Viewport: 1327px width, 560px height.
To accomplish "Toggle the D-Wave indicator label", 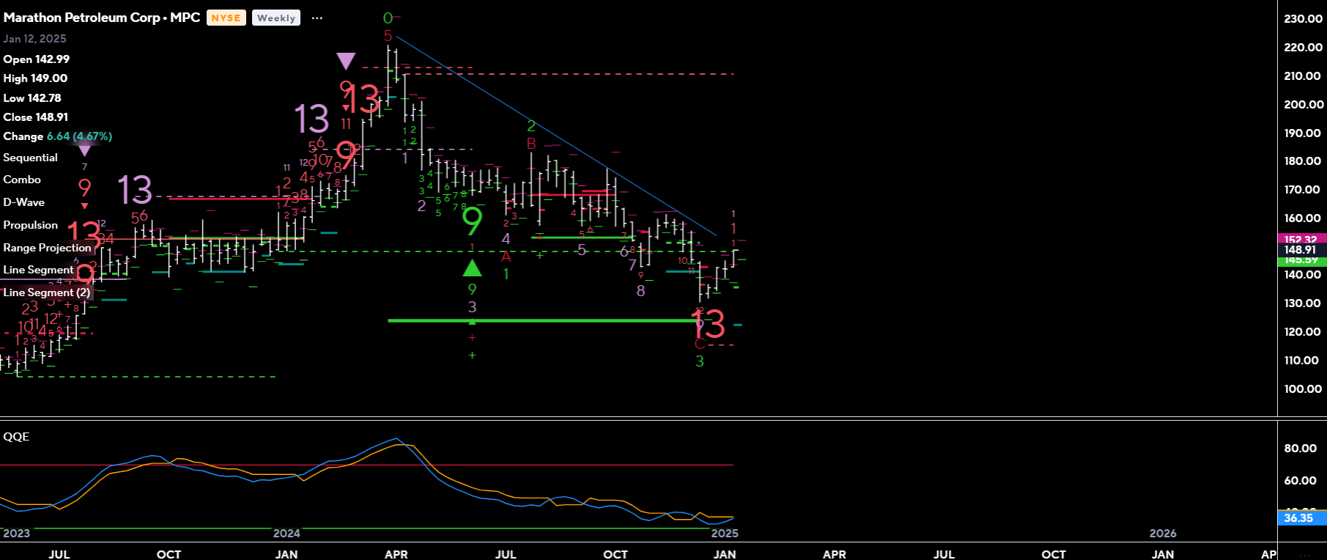I will (x=24, y=202).
